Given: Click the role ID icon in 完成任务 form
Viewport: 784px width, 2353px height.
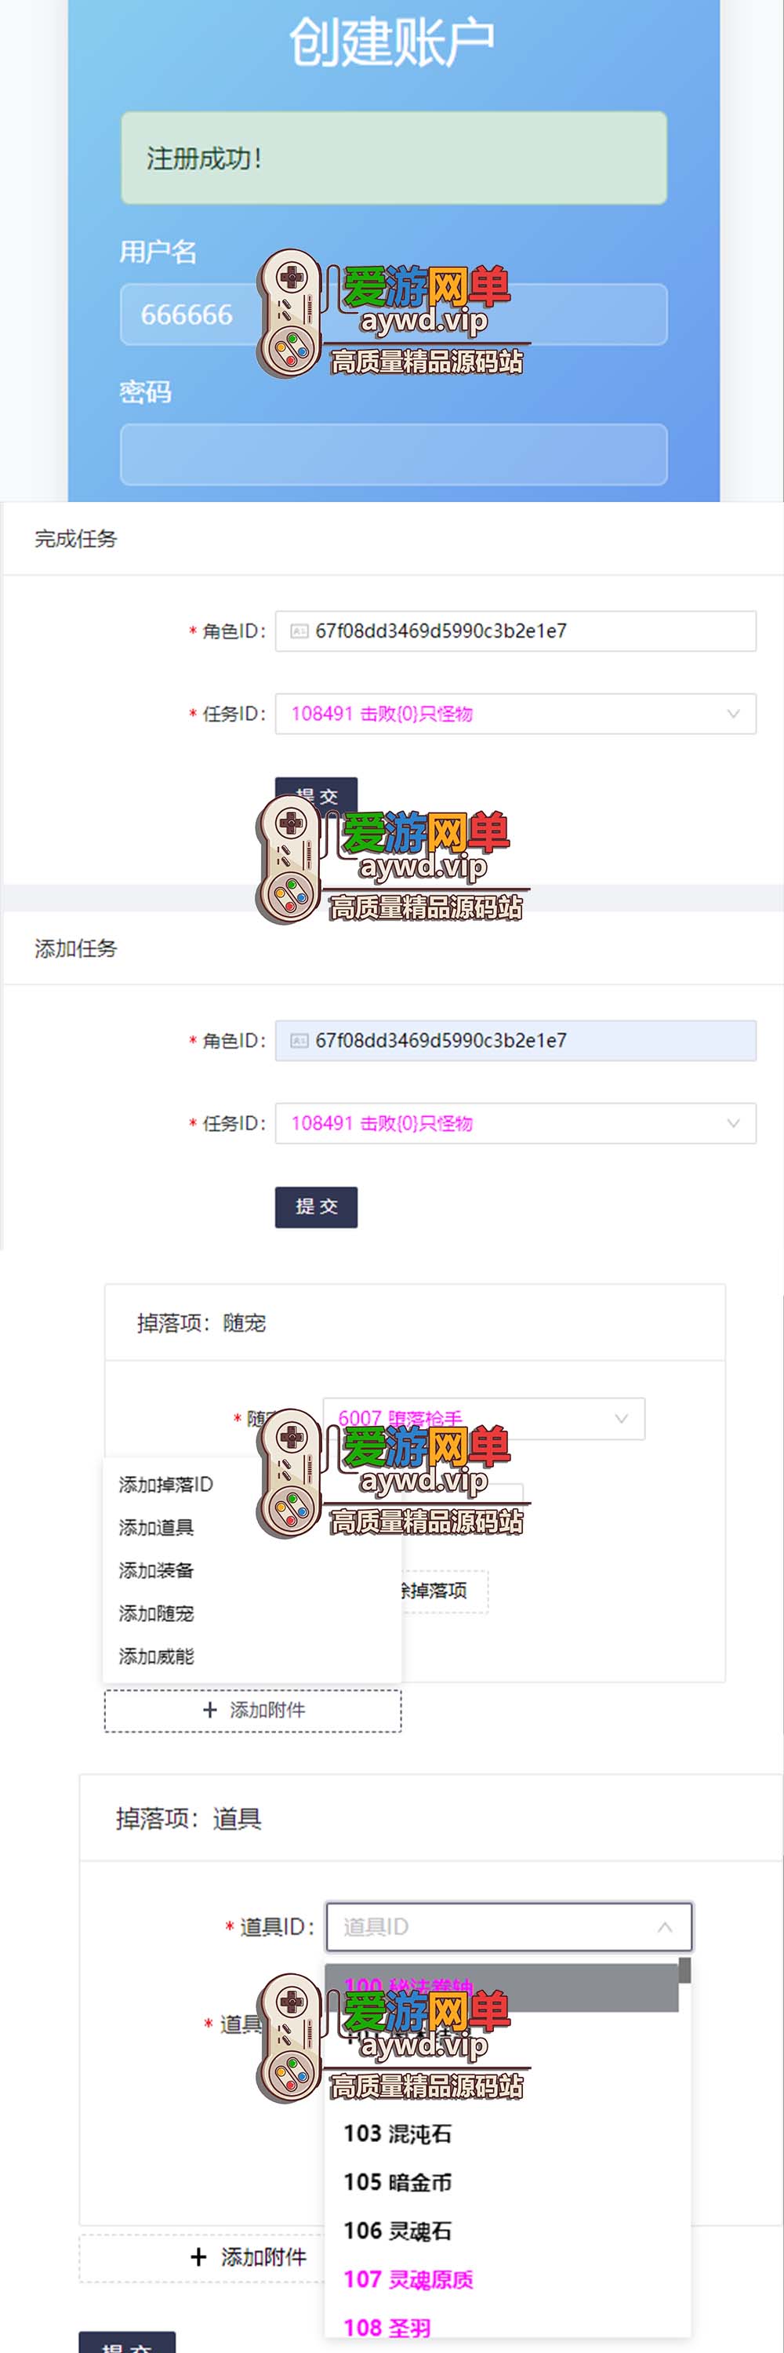Looking at the screenshot, I should coord(299,631).
